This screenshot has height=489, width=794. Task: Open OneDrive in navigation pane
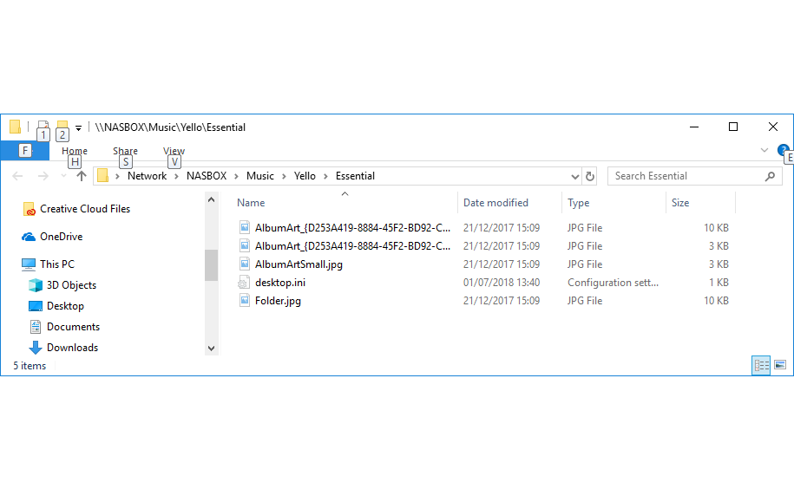click(x=62, y=237)
